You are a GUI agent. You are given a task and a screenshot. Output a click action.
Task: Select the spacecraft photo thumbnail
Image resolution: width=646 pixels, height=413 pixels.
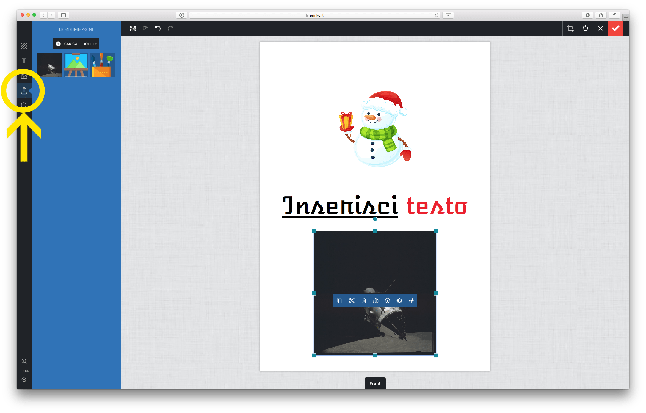(x=50, y=65)
